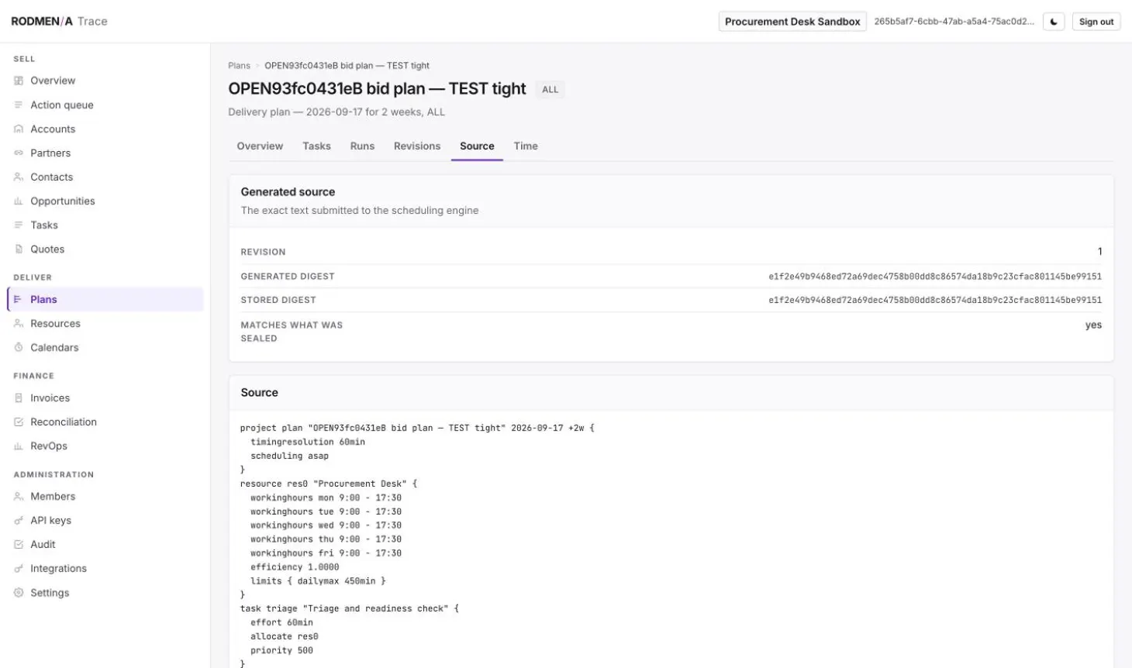Switch to the Tasks tab
This screenshot has height=668, width=1132.
point(316,146)
